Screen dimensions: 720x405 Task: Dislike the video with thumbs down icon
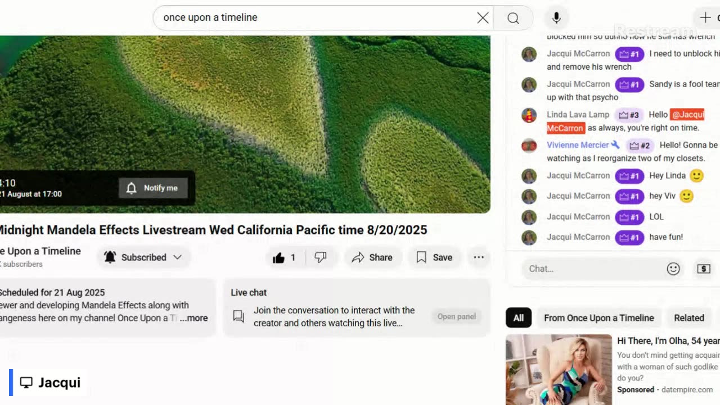(x=321, y=257)
